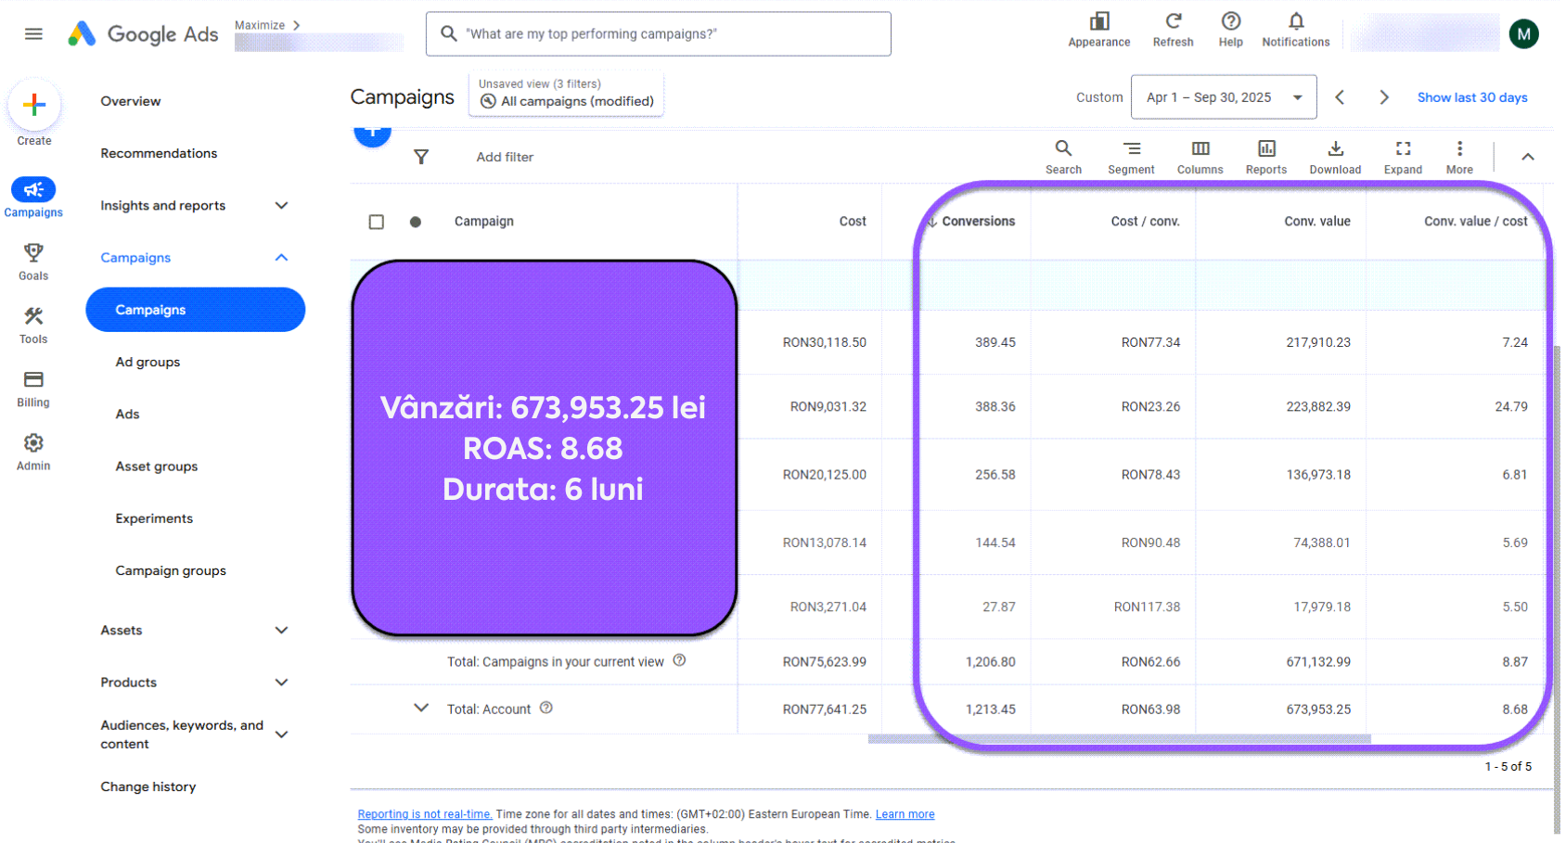Click the horizontal table scrollbar

click(1119, 739)
